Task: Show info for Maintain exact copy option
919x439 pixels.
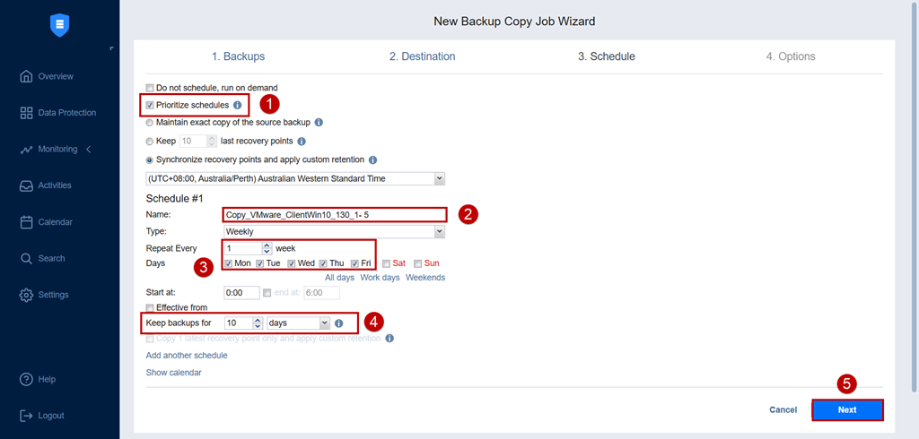Action: point(319,123)
